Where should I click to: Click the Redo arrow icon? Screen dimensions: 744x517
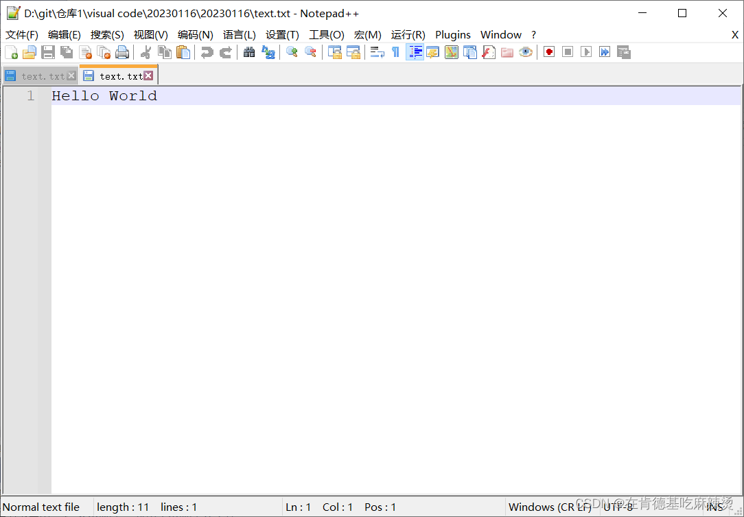tap(225, 51)
